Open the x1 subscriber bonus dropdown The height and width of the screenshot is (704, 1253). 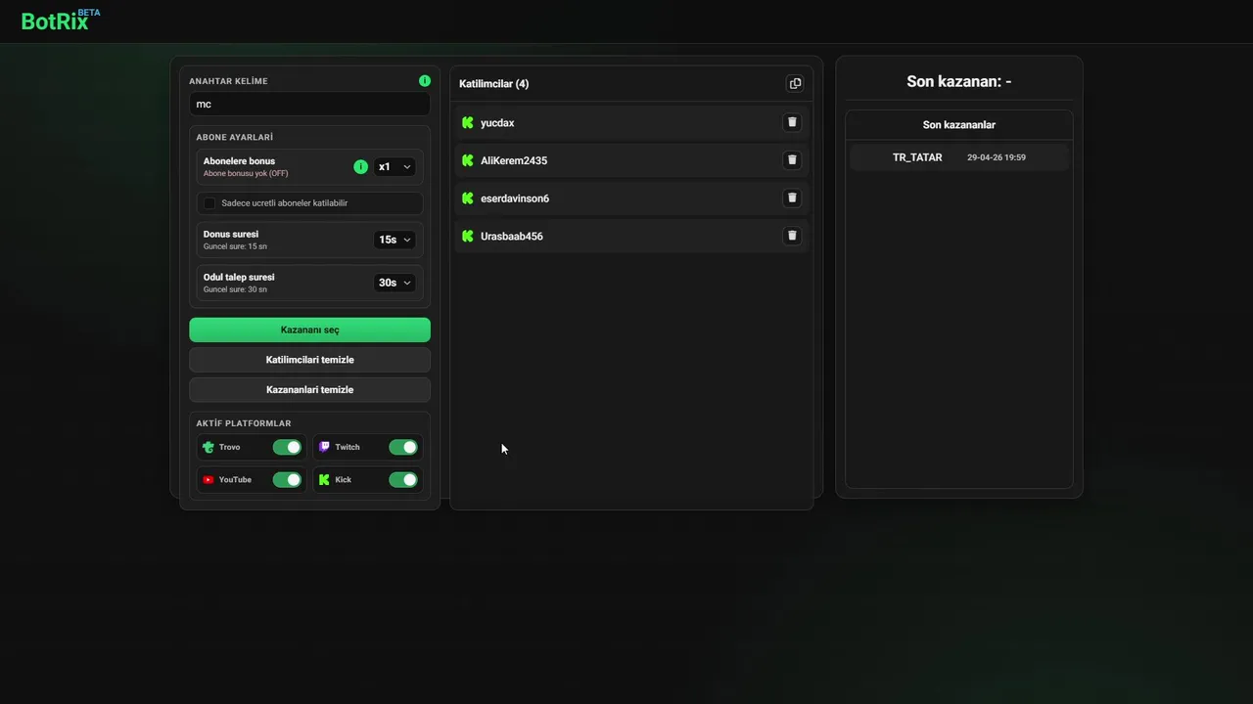click(394, 167)
